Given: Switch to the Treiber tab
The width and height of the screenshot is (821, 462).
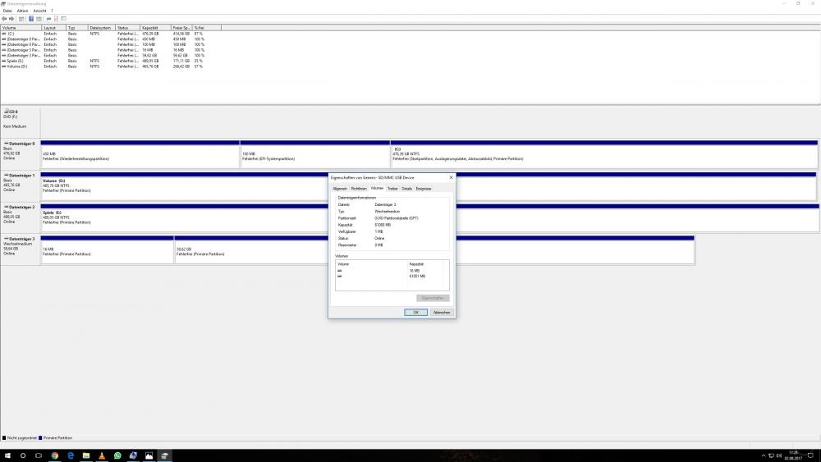Looking at the screenshot, I should point(392,189).
